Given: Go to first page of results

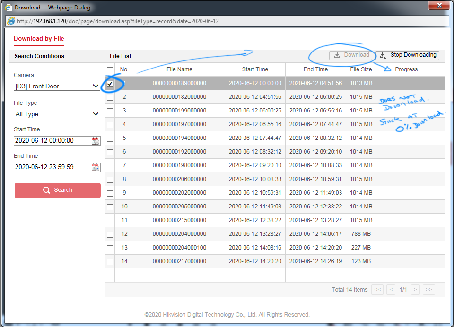Looking at the screenshot, I should click(377, 290).
